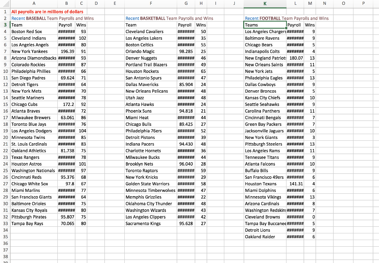379x263 pixels.
Task: Select the 'Chicago Cubs' cell
Action: [34, 104]
